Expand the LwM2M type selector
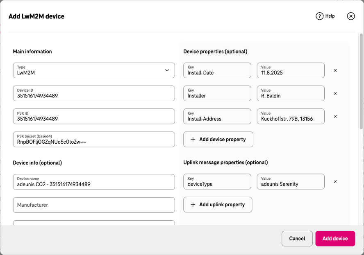 [94, 70]
